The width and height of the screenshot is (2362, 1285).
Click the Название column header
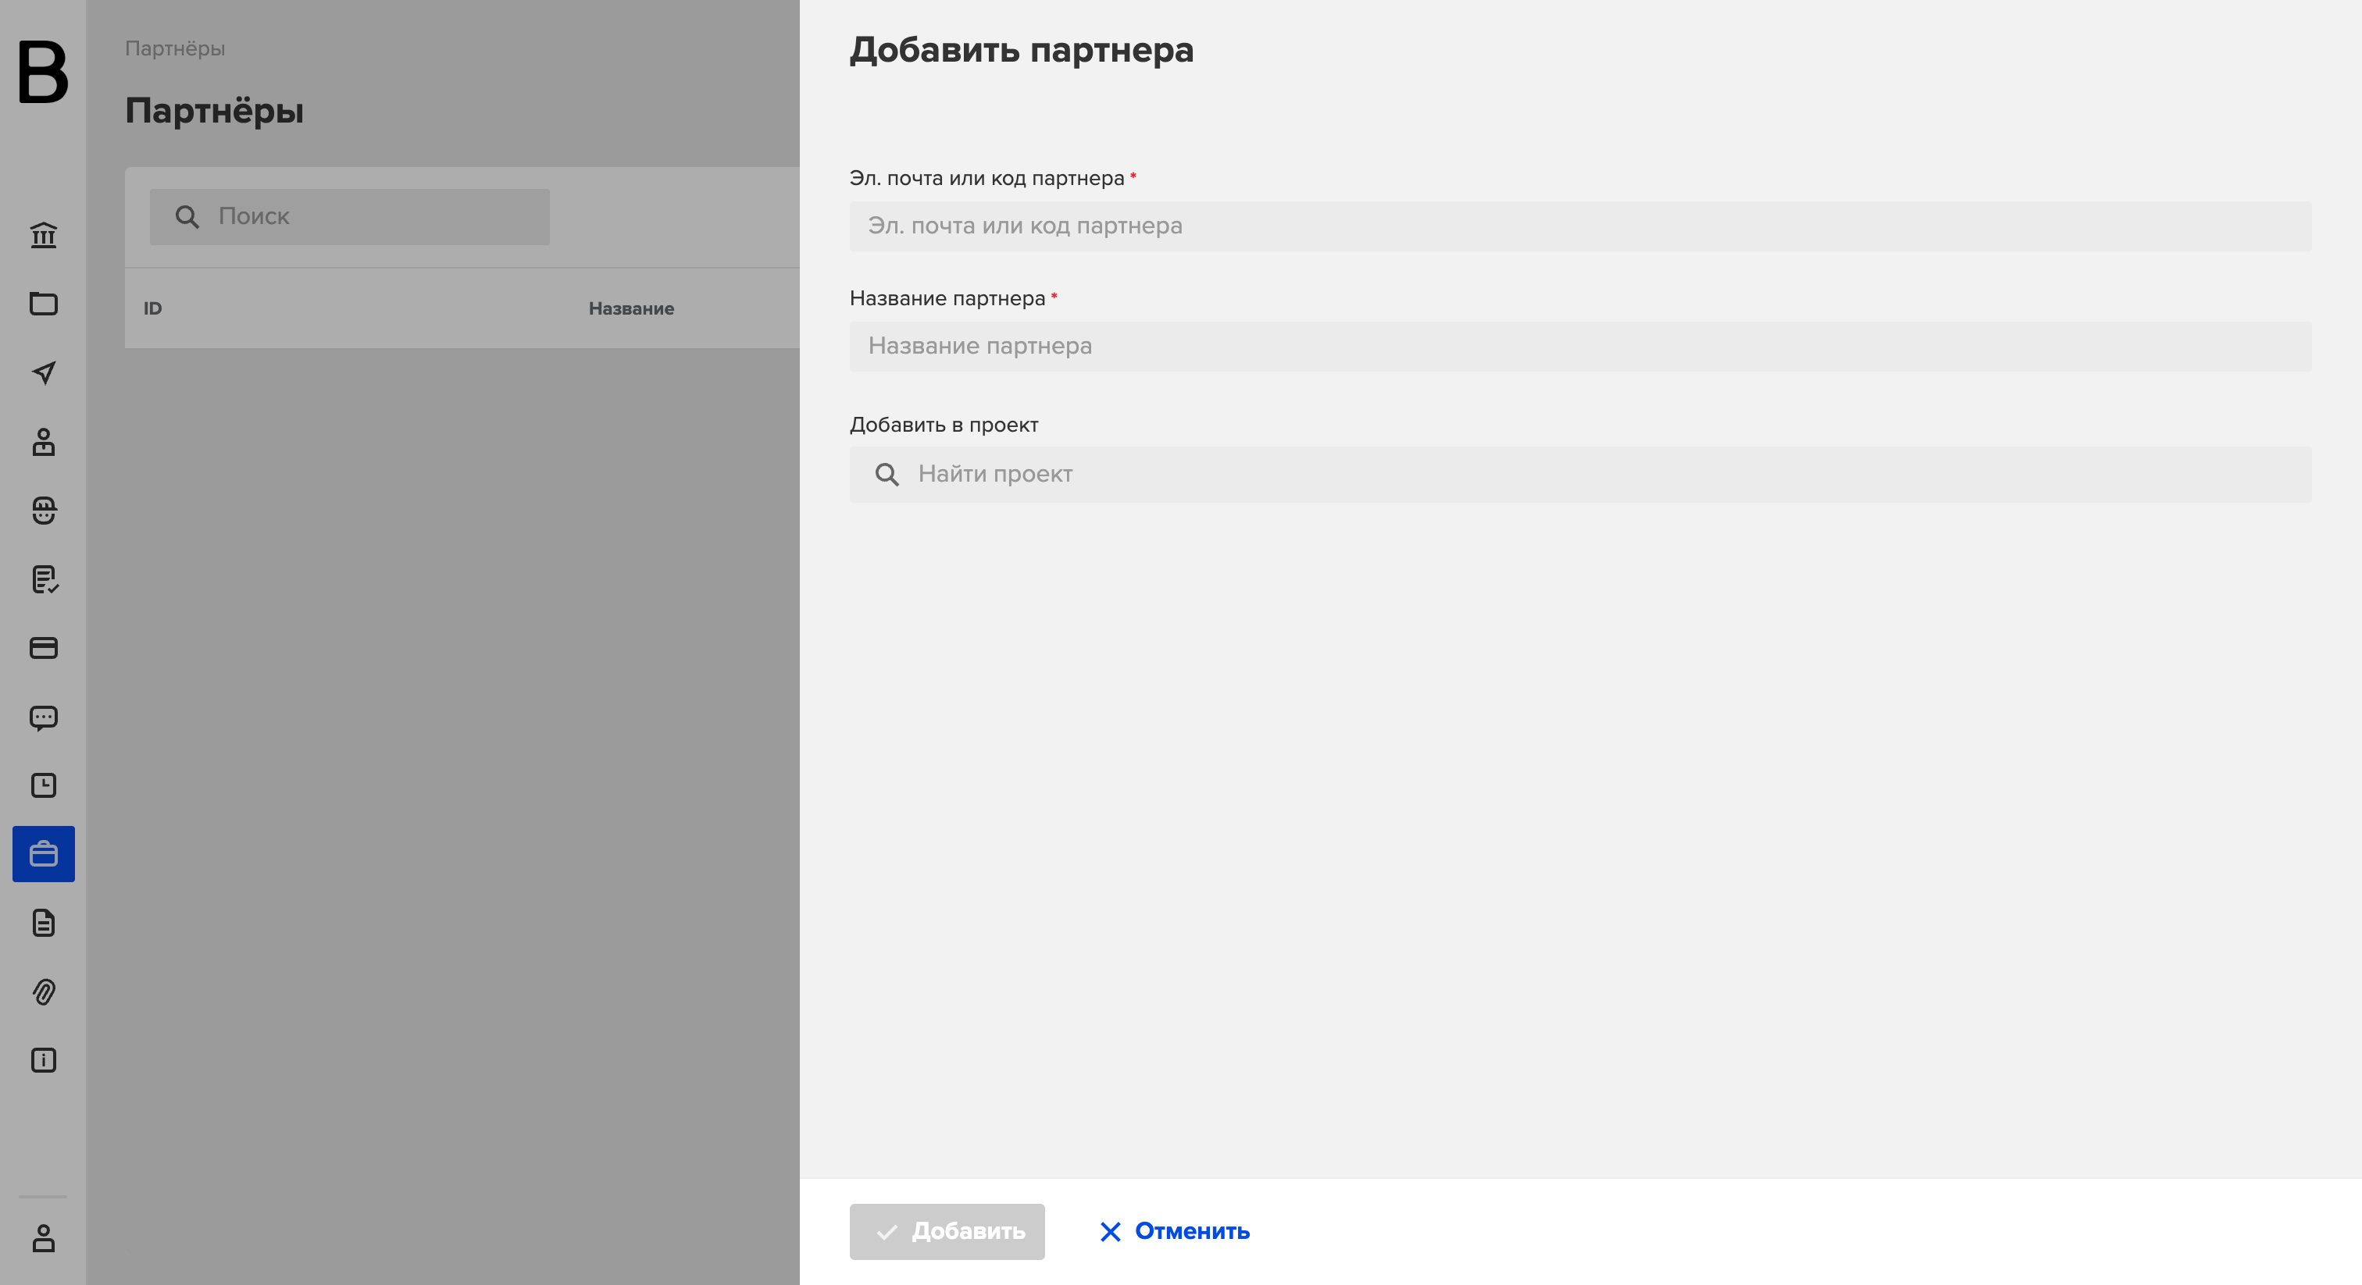coord(631,309)
